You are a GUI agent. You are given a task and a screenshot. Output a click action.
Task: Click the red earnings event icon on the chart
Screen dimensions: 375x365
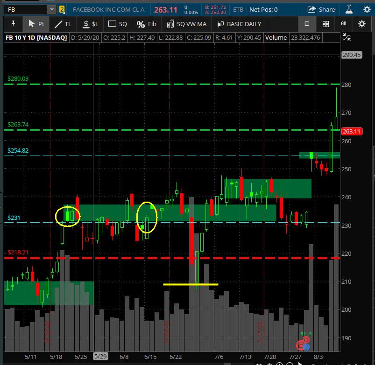pos(301,345)
